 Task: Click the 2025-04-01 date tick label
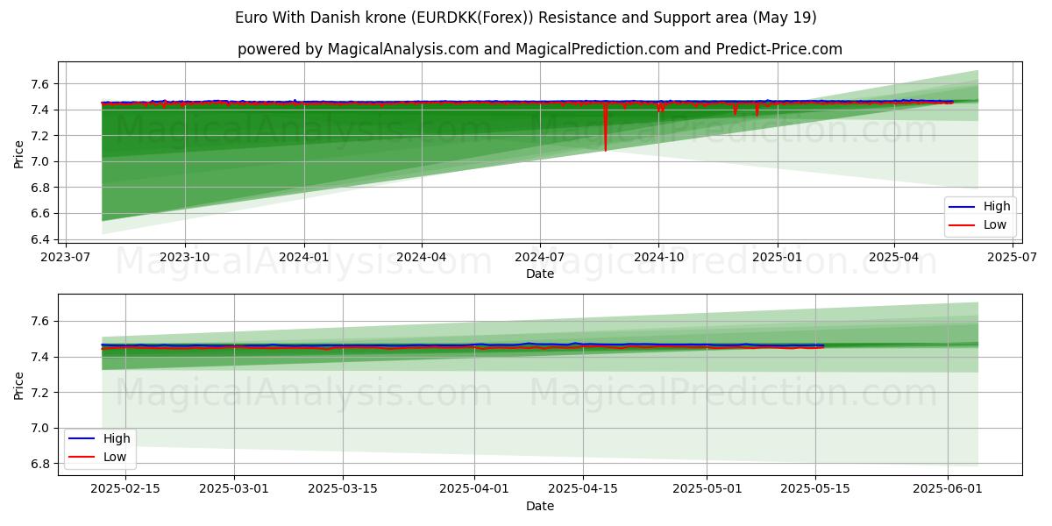[x=474, y=489]
